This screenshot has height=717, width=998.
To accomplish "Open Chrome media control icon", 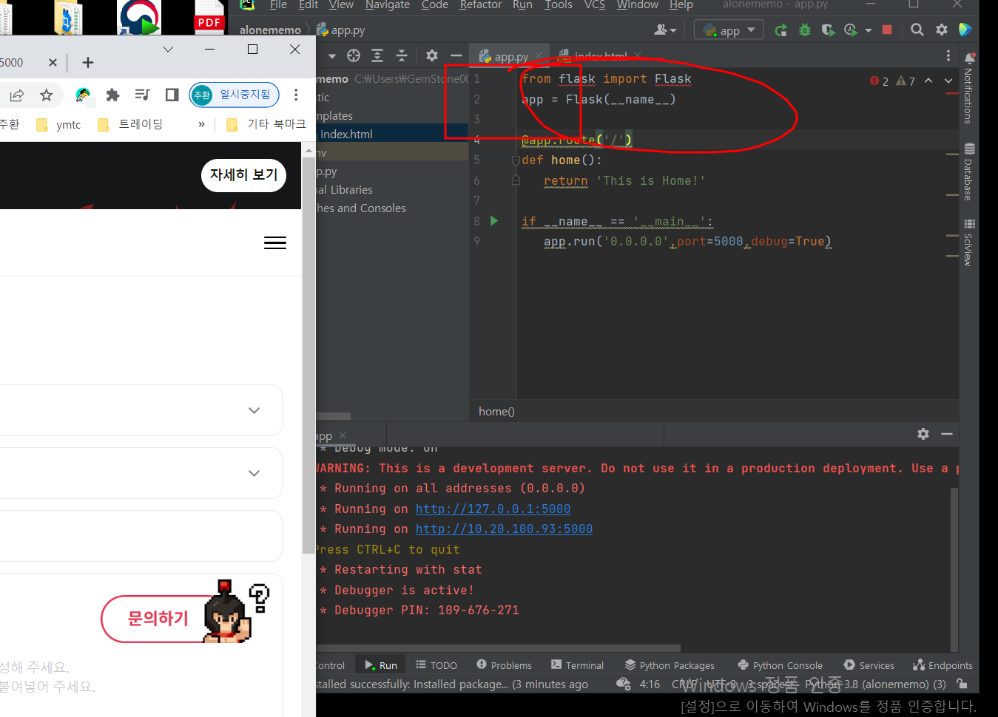I will (x=143, y=95).
